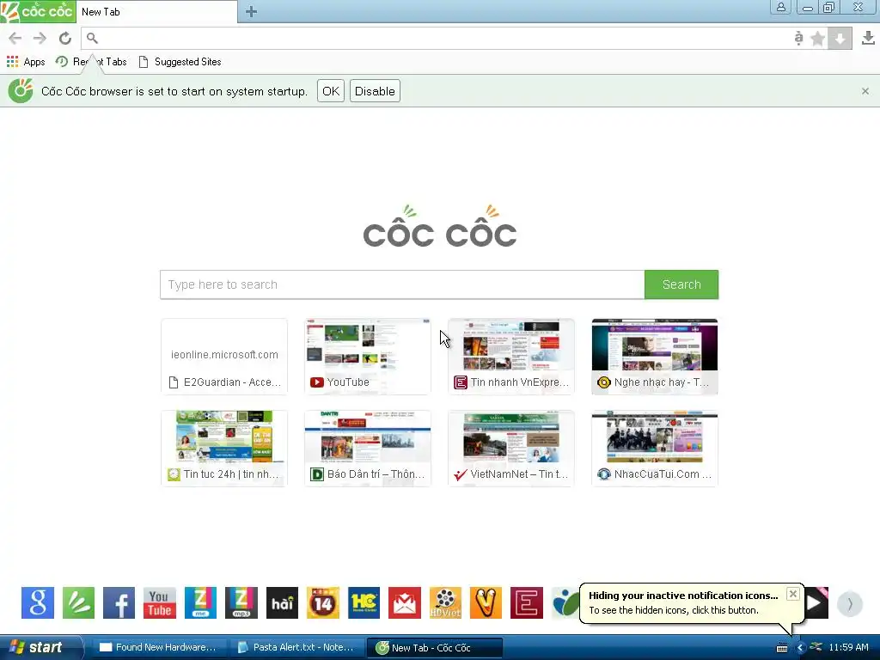Open the Tin tuc 24h thumbnail
880x660 pixels.
(x=224, y=449)
